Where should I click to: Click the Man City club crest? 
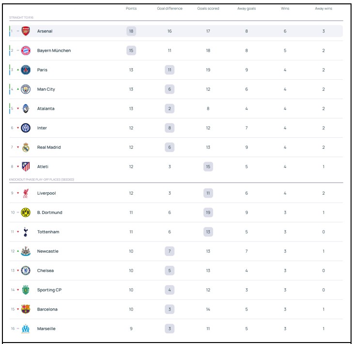point(26,89)
